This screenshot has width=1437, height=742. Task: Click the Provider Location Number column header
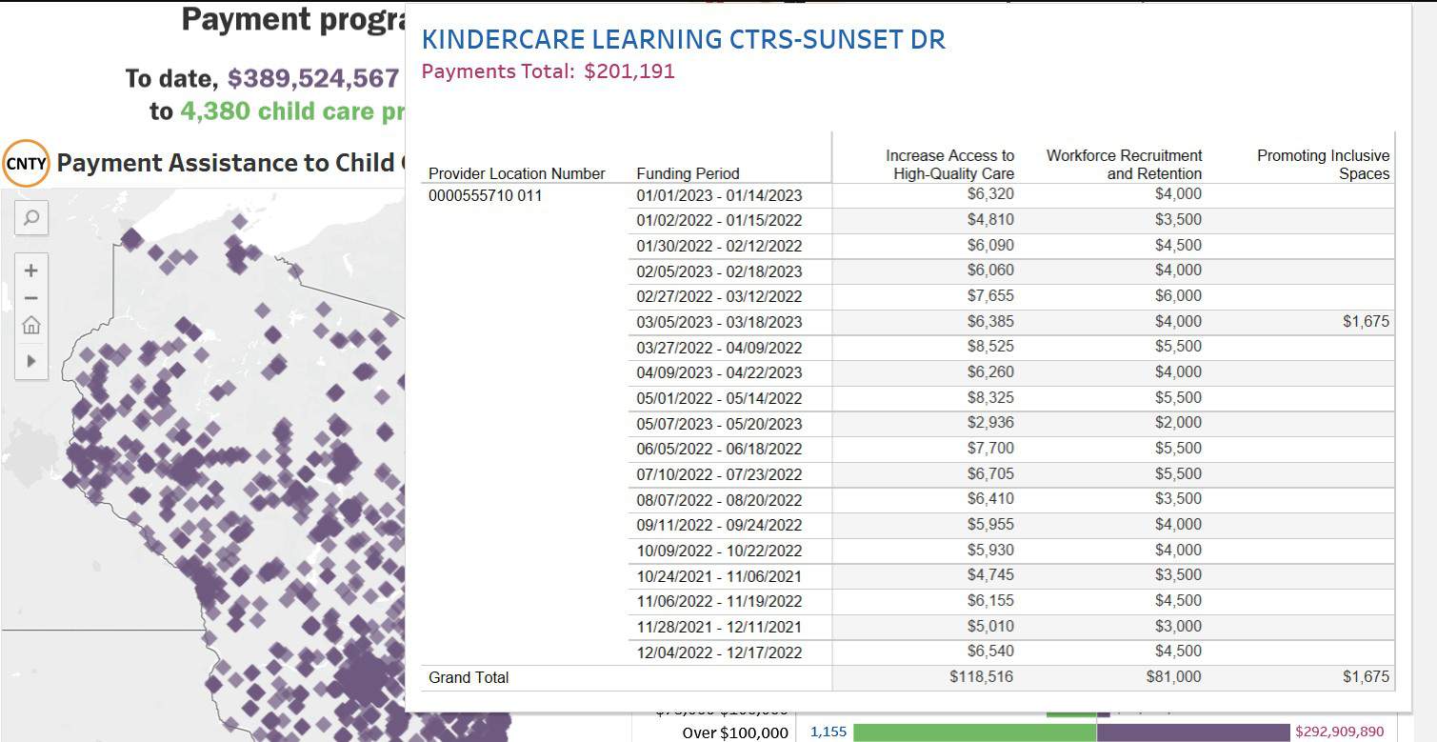(x=517, y=173)
